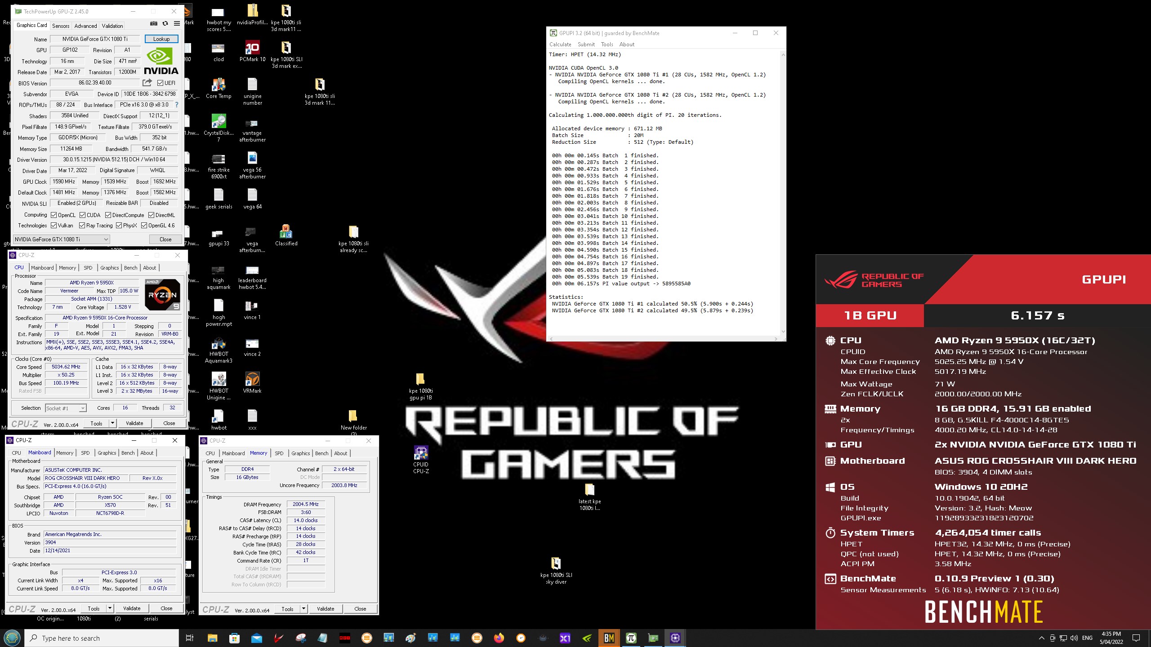The width and height of the screenshot is (1151, 647).
Task: Toggle the DirectCompute checkbox
Action: [x=108, y=215]
